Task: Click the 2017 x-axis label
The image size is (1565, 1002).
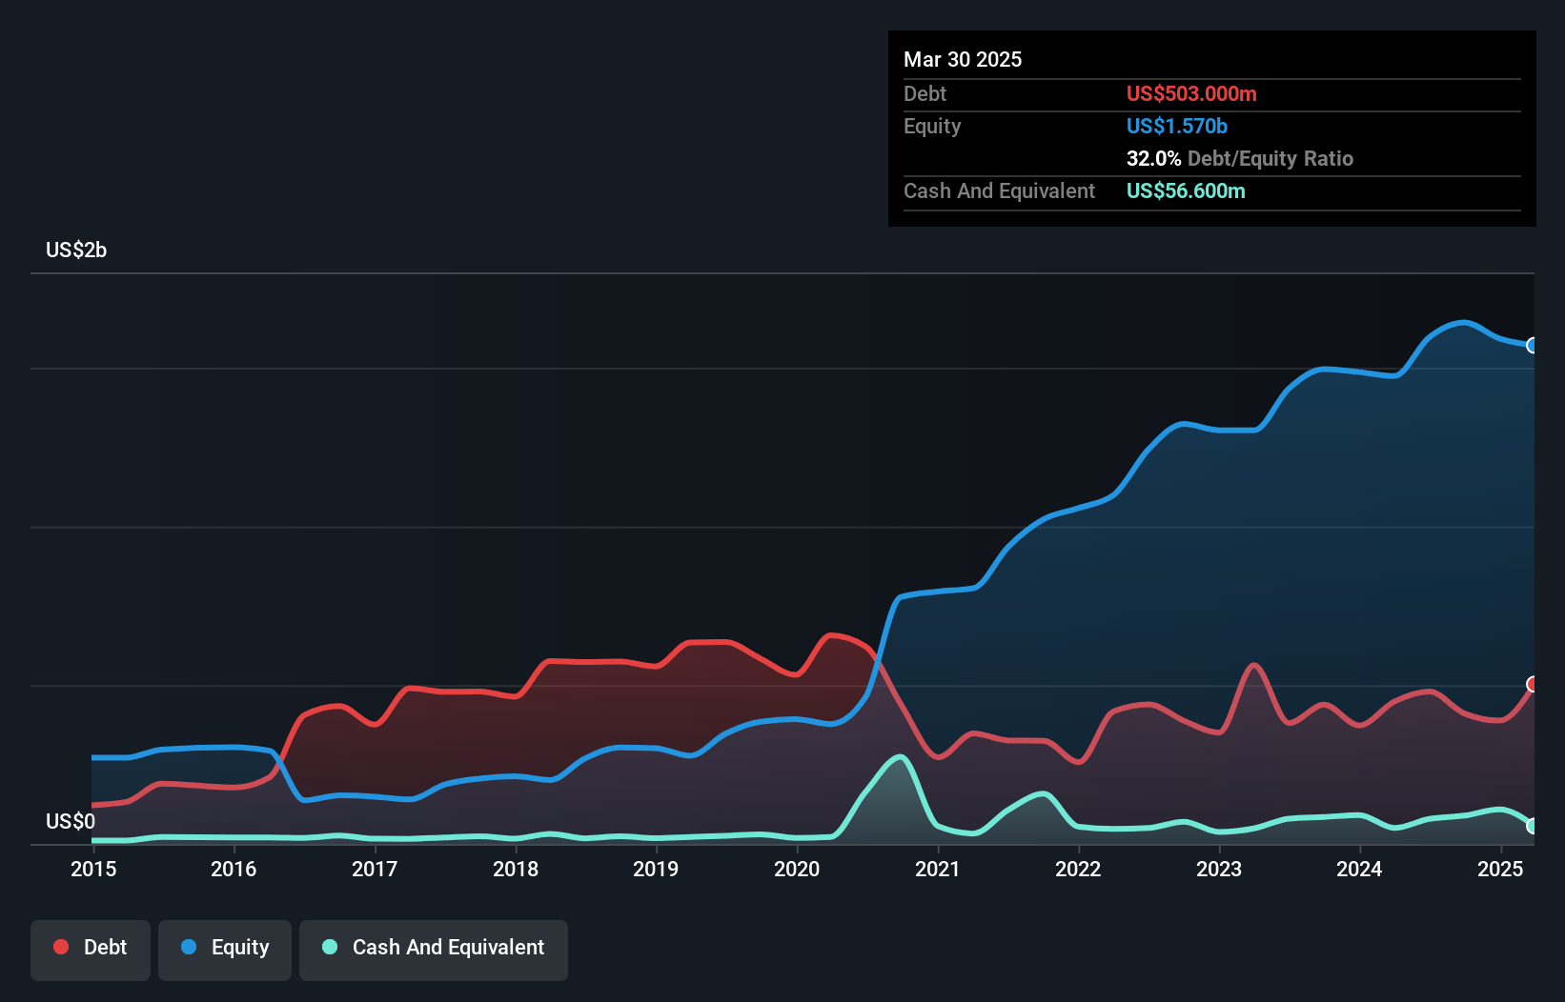Action: click(375, 869)
